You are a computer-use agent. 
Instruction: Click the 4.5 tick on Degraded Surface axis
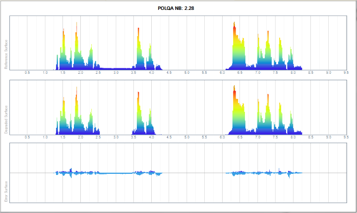click(169, 138)
